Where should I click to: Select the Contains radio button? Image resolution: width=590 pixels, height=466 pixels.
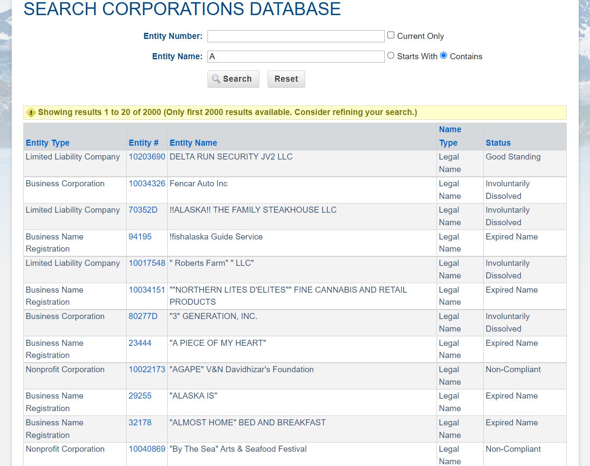point(443,55)
